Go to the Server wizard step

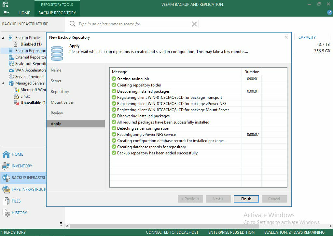click(56, 81)
